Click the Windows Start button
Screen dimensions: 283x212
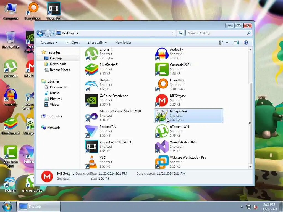point(7,206)
